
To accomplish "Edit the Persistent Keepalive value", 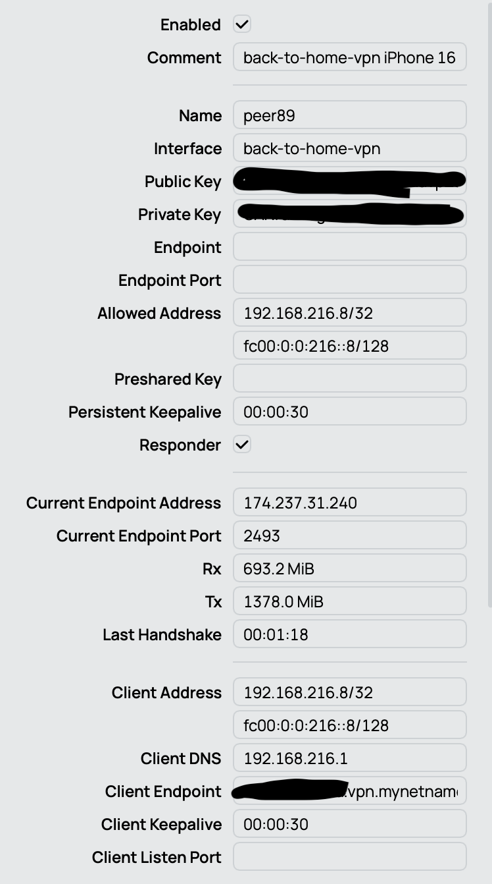I will (x=349, y=412).
